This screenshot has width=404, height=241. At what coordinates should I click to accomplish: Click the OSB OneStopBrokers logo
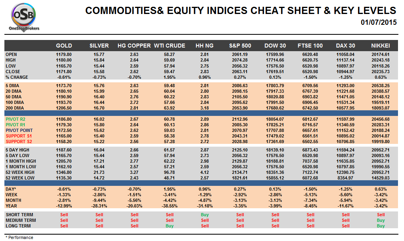point(24,17)
